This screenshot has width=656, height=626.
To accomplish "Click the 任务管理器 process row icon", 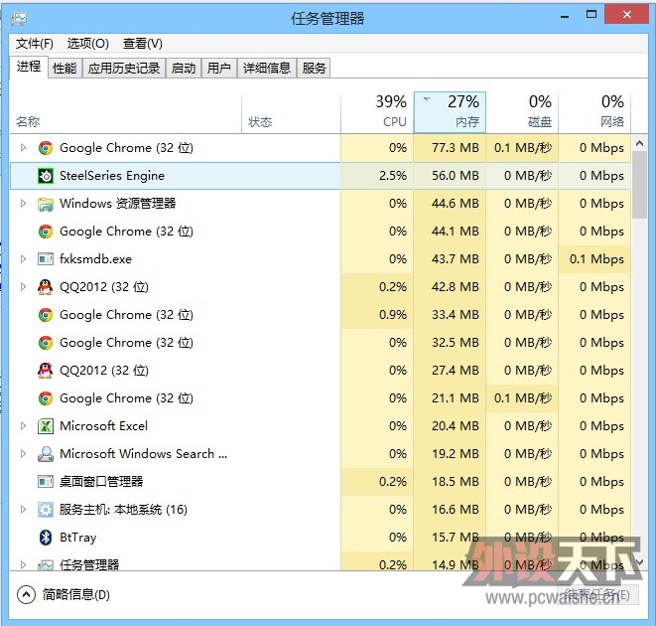I will click(46, 564).
